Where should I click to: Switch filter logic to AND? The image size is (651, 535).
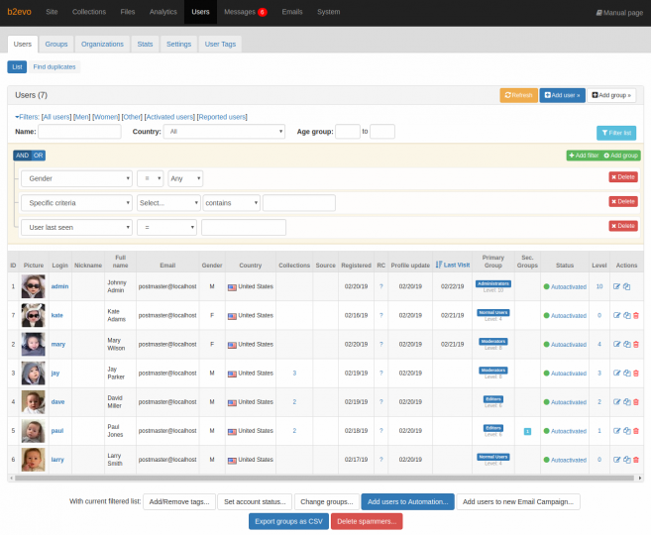click(x=22, y=156)
